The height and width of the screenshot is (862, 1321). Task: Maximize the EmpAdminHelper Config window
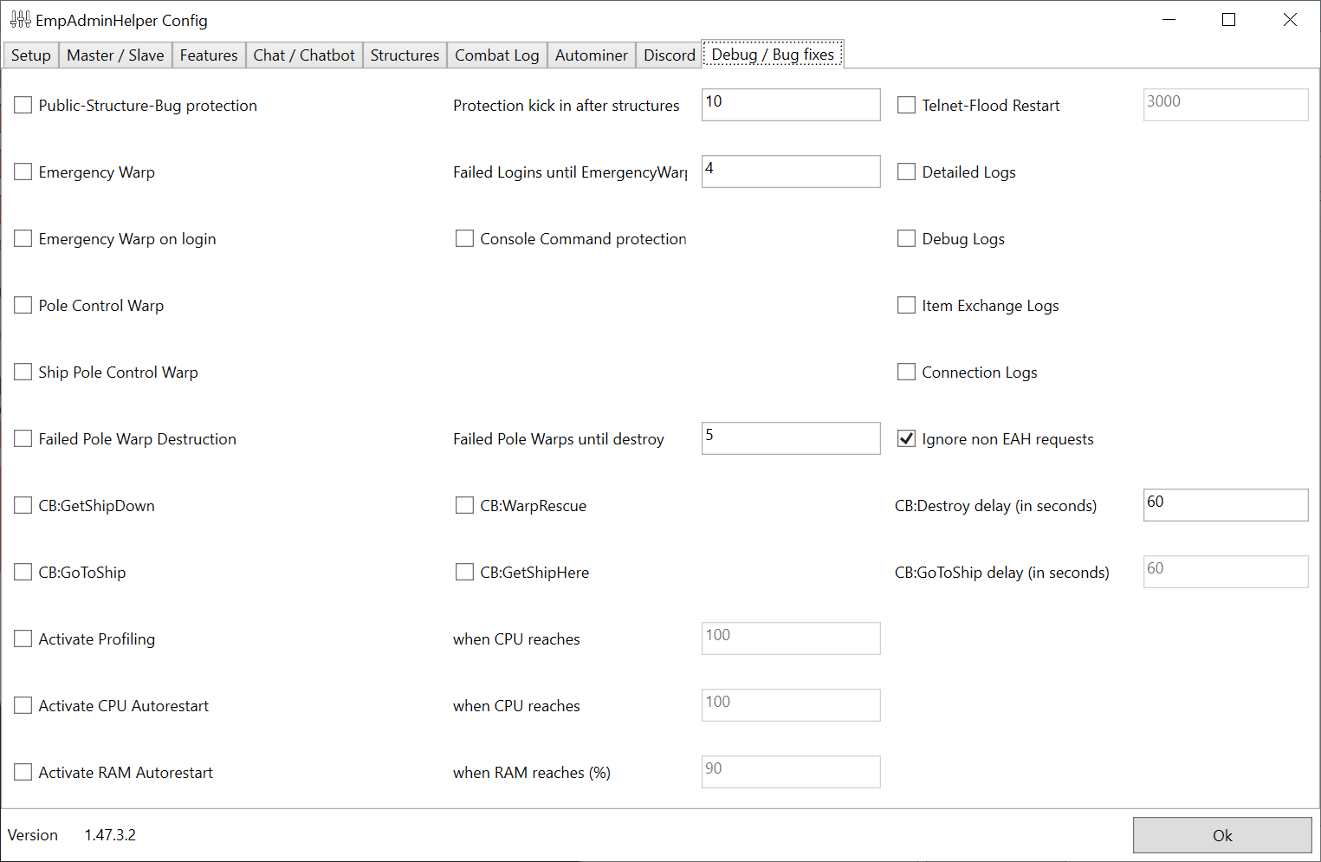point(1228,19)
